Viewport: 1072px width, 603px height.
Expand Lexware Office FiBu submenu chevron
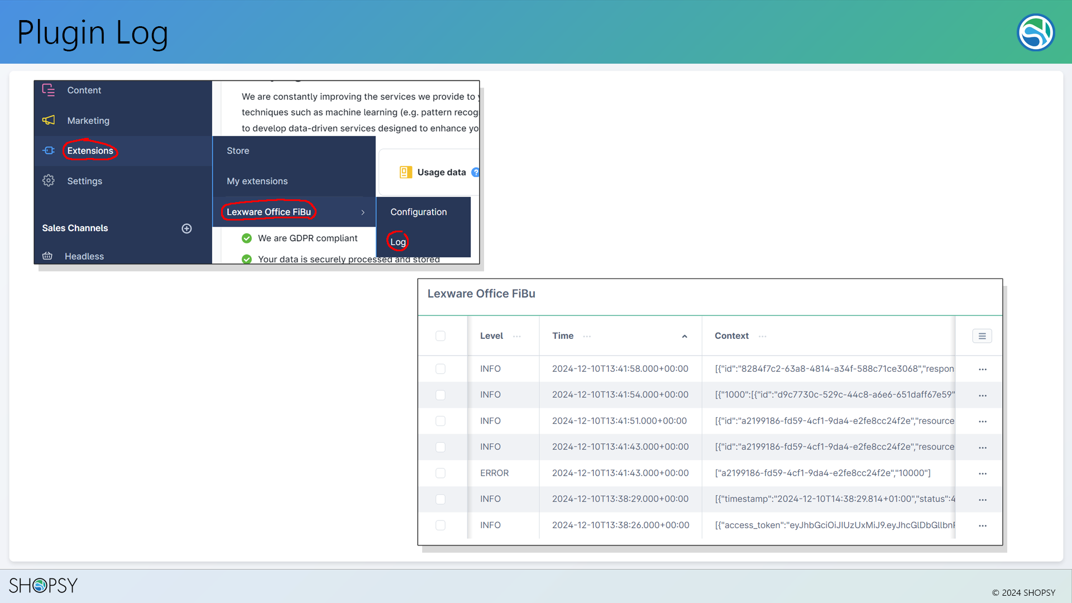[x=363, y=212]
